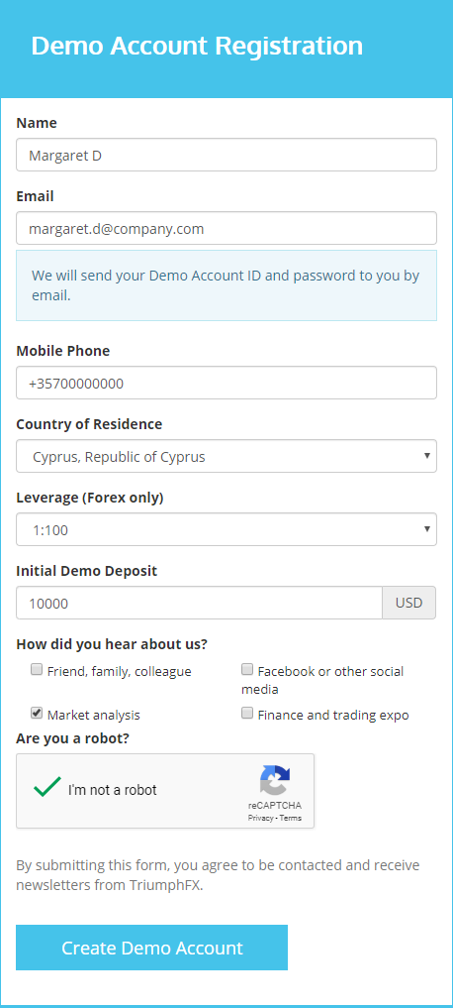Click the USD currency addon label
This screenshot has height=1008, width=453.
408,603
